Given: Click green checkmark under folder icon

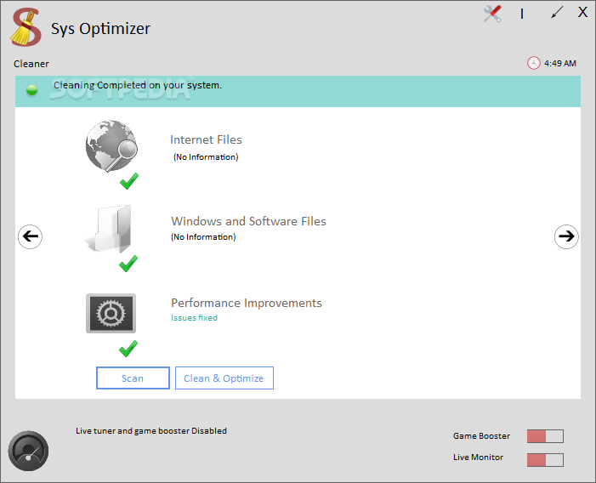Looking at the screenshot, I should [128, 264].
